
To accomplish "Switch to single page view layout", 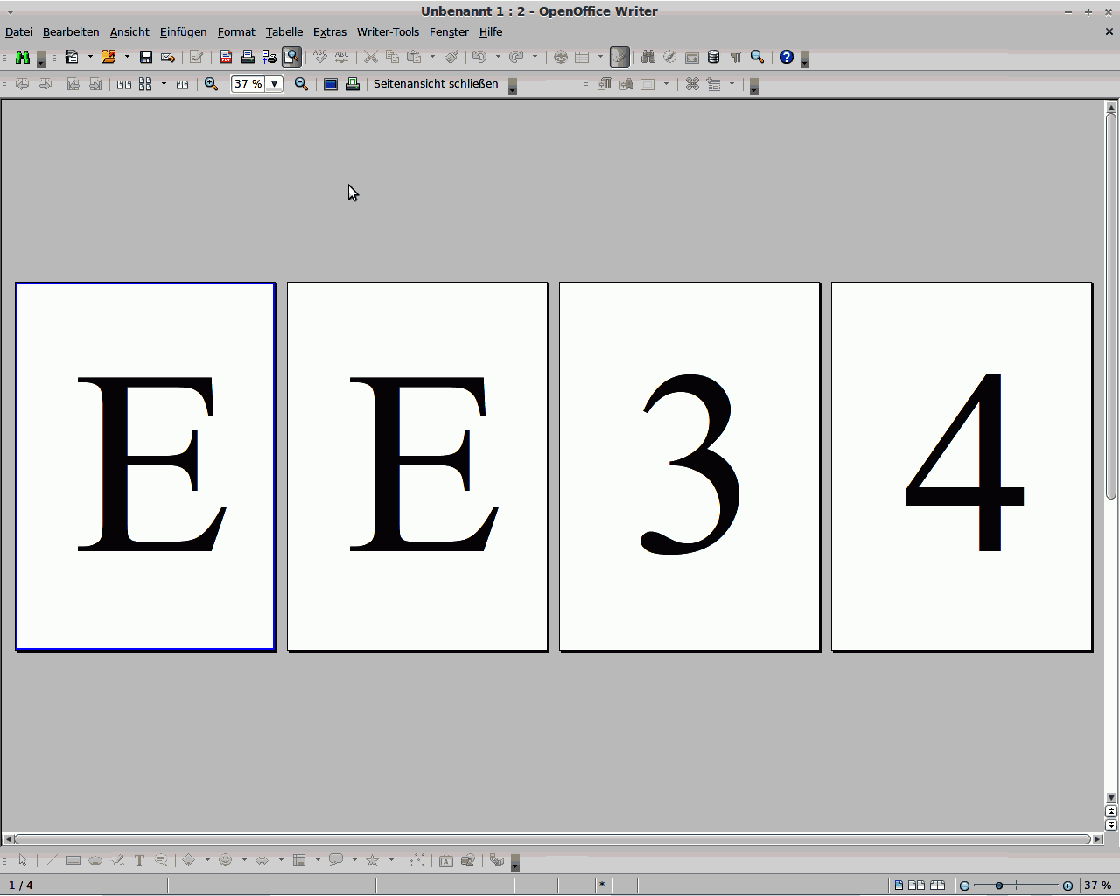I will [x=899, y=885].
